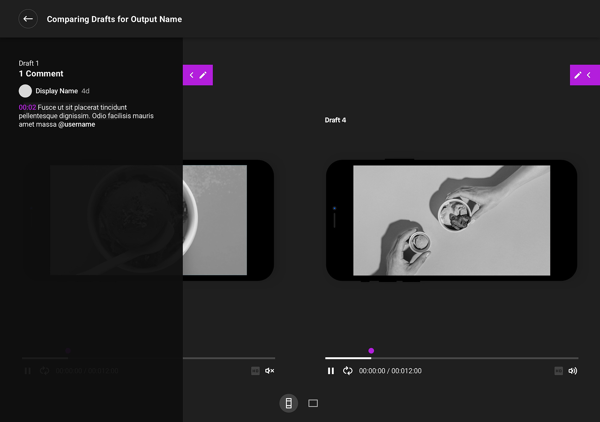Switch to the plain rectangle view mode
This screenshot has width=600, height=422.
tap(313, 403)
